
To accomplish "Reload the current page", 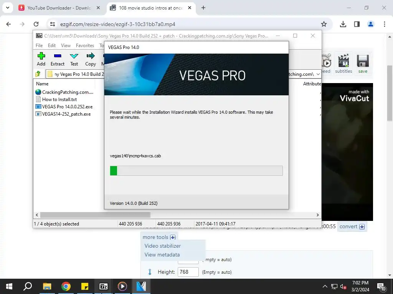I will 36,24.
